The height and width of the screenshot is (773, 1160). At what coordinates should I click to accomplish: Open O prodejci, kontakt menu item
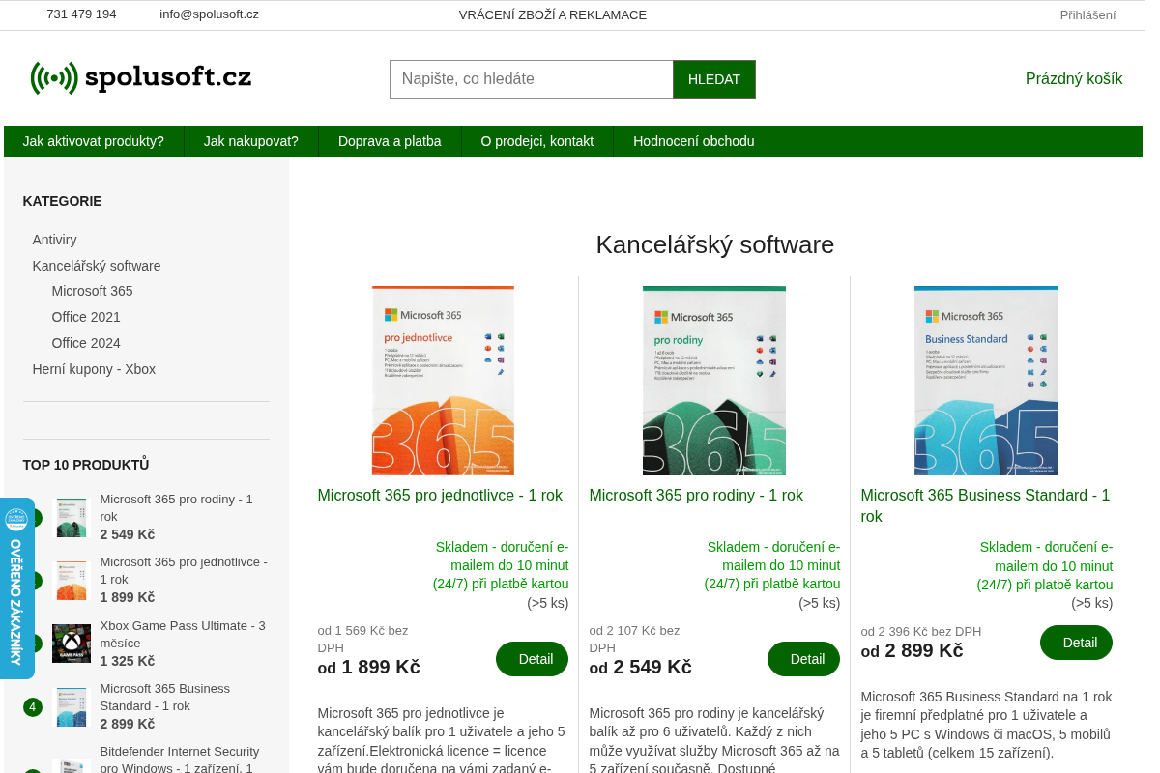click(x=537, y=141)
